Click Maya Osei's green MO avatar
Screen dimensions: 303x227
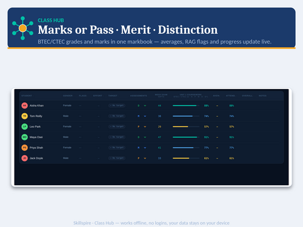pos(24,137)
